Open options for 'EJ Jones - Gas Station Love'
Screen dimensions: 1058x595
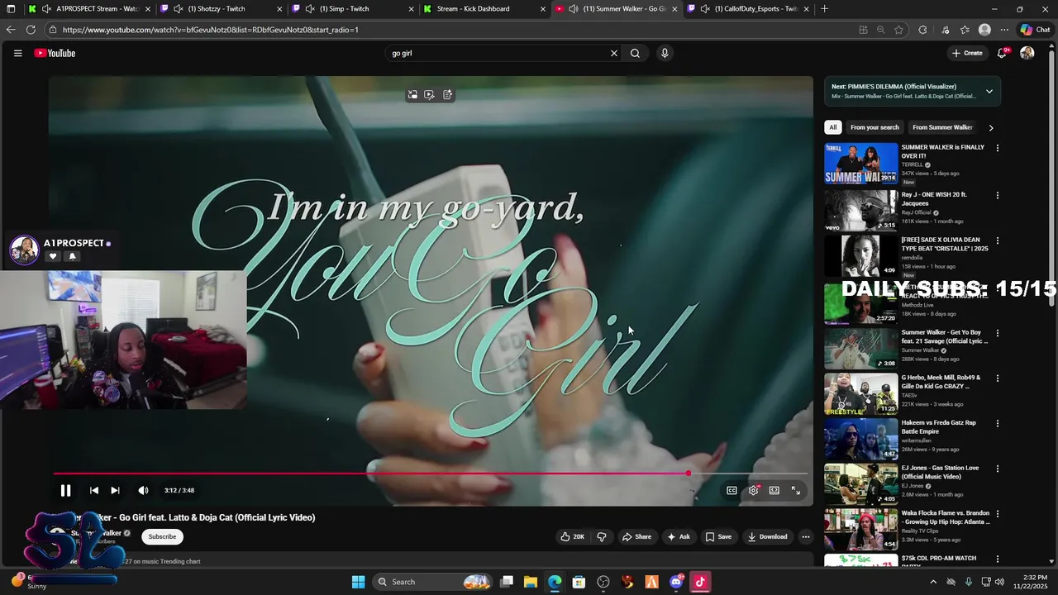point(997,469)
